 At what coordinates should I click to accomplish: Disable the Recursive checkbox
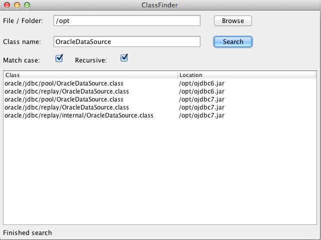124,57
